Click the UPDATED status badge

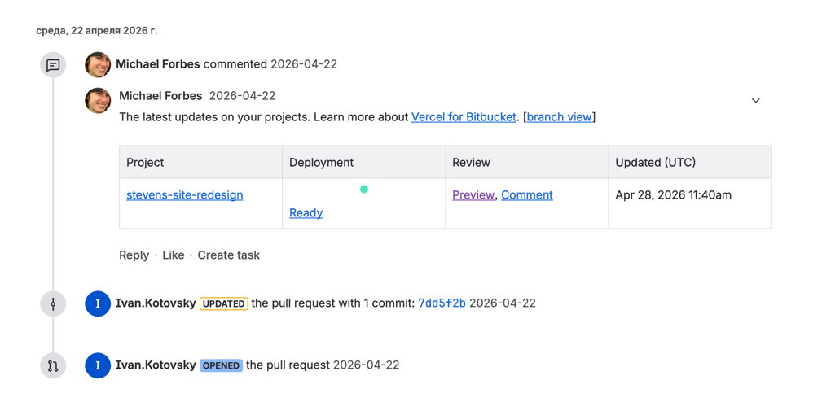[223, 303]
